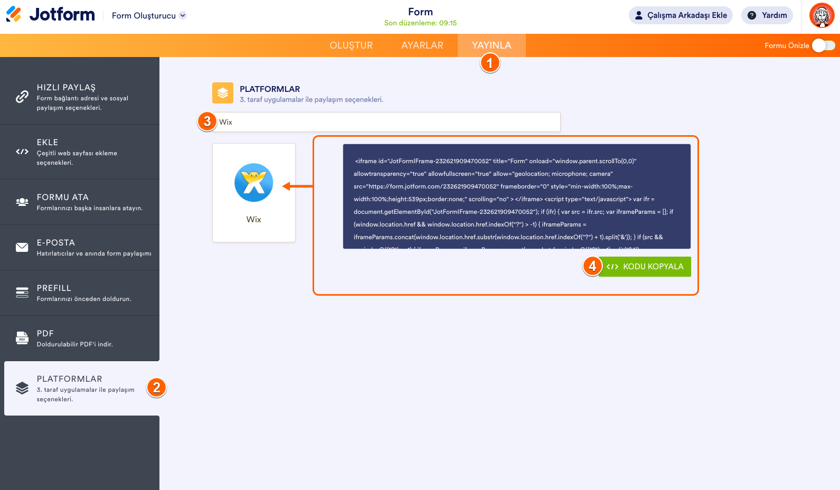Click the Platformlar stacked layers sidebar icon
Viewport: 840px width, 490px height.
pyautogui.click(x=22, y=388)
